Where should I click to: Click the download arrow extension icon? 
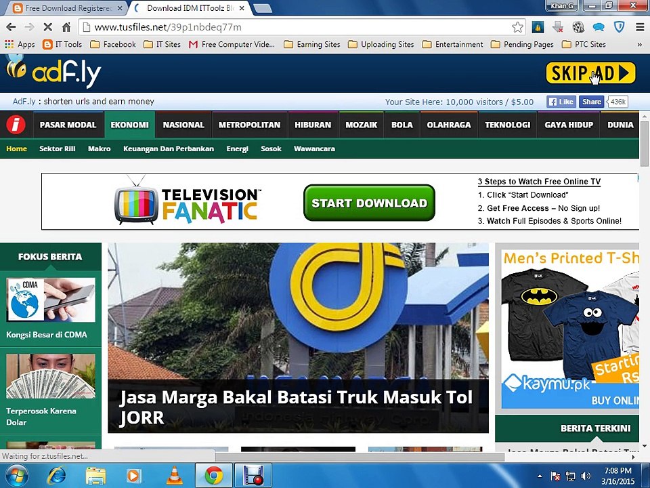tap(558, 27)
